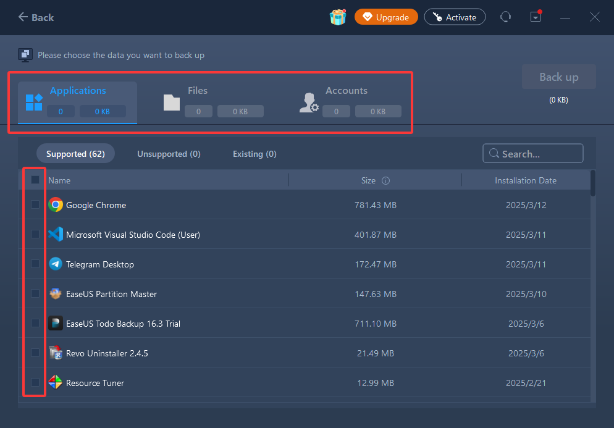Click the Google Chrome name text
This screenshot has width=614, height=428.
click(x=96, y=205)
